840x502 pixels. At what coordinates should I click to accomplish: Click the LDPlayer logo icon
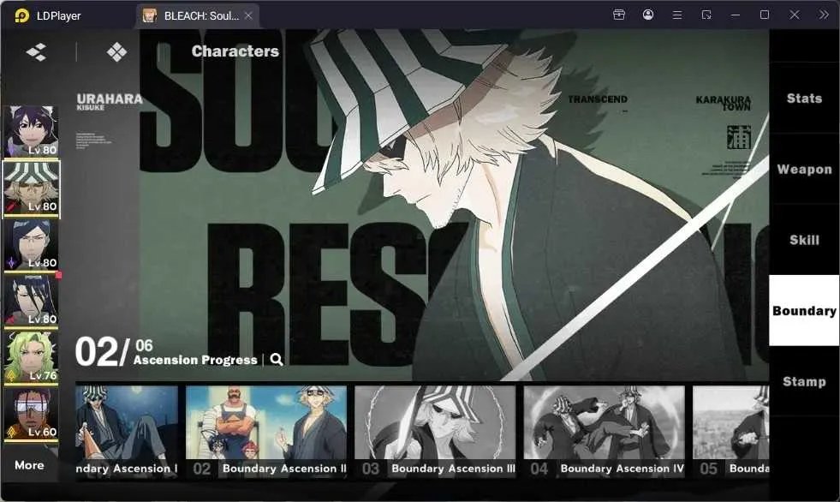pyautogui.click(x=21, y=15)
